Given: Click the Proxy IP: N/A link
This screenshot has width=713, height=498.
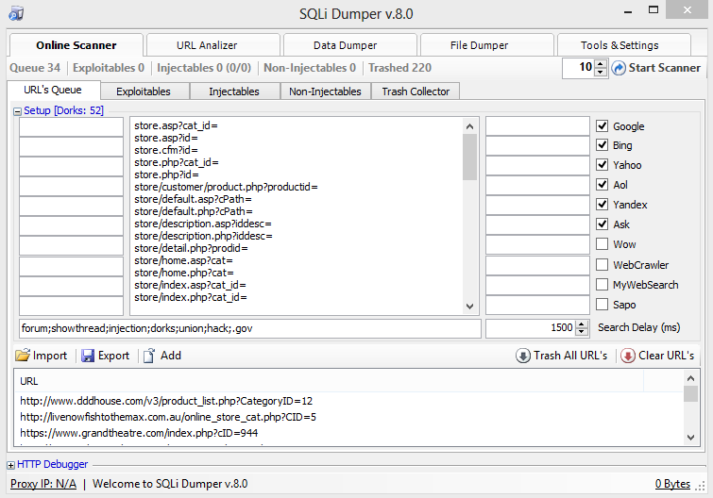Looking at the screenshot, I should (43, 484).
